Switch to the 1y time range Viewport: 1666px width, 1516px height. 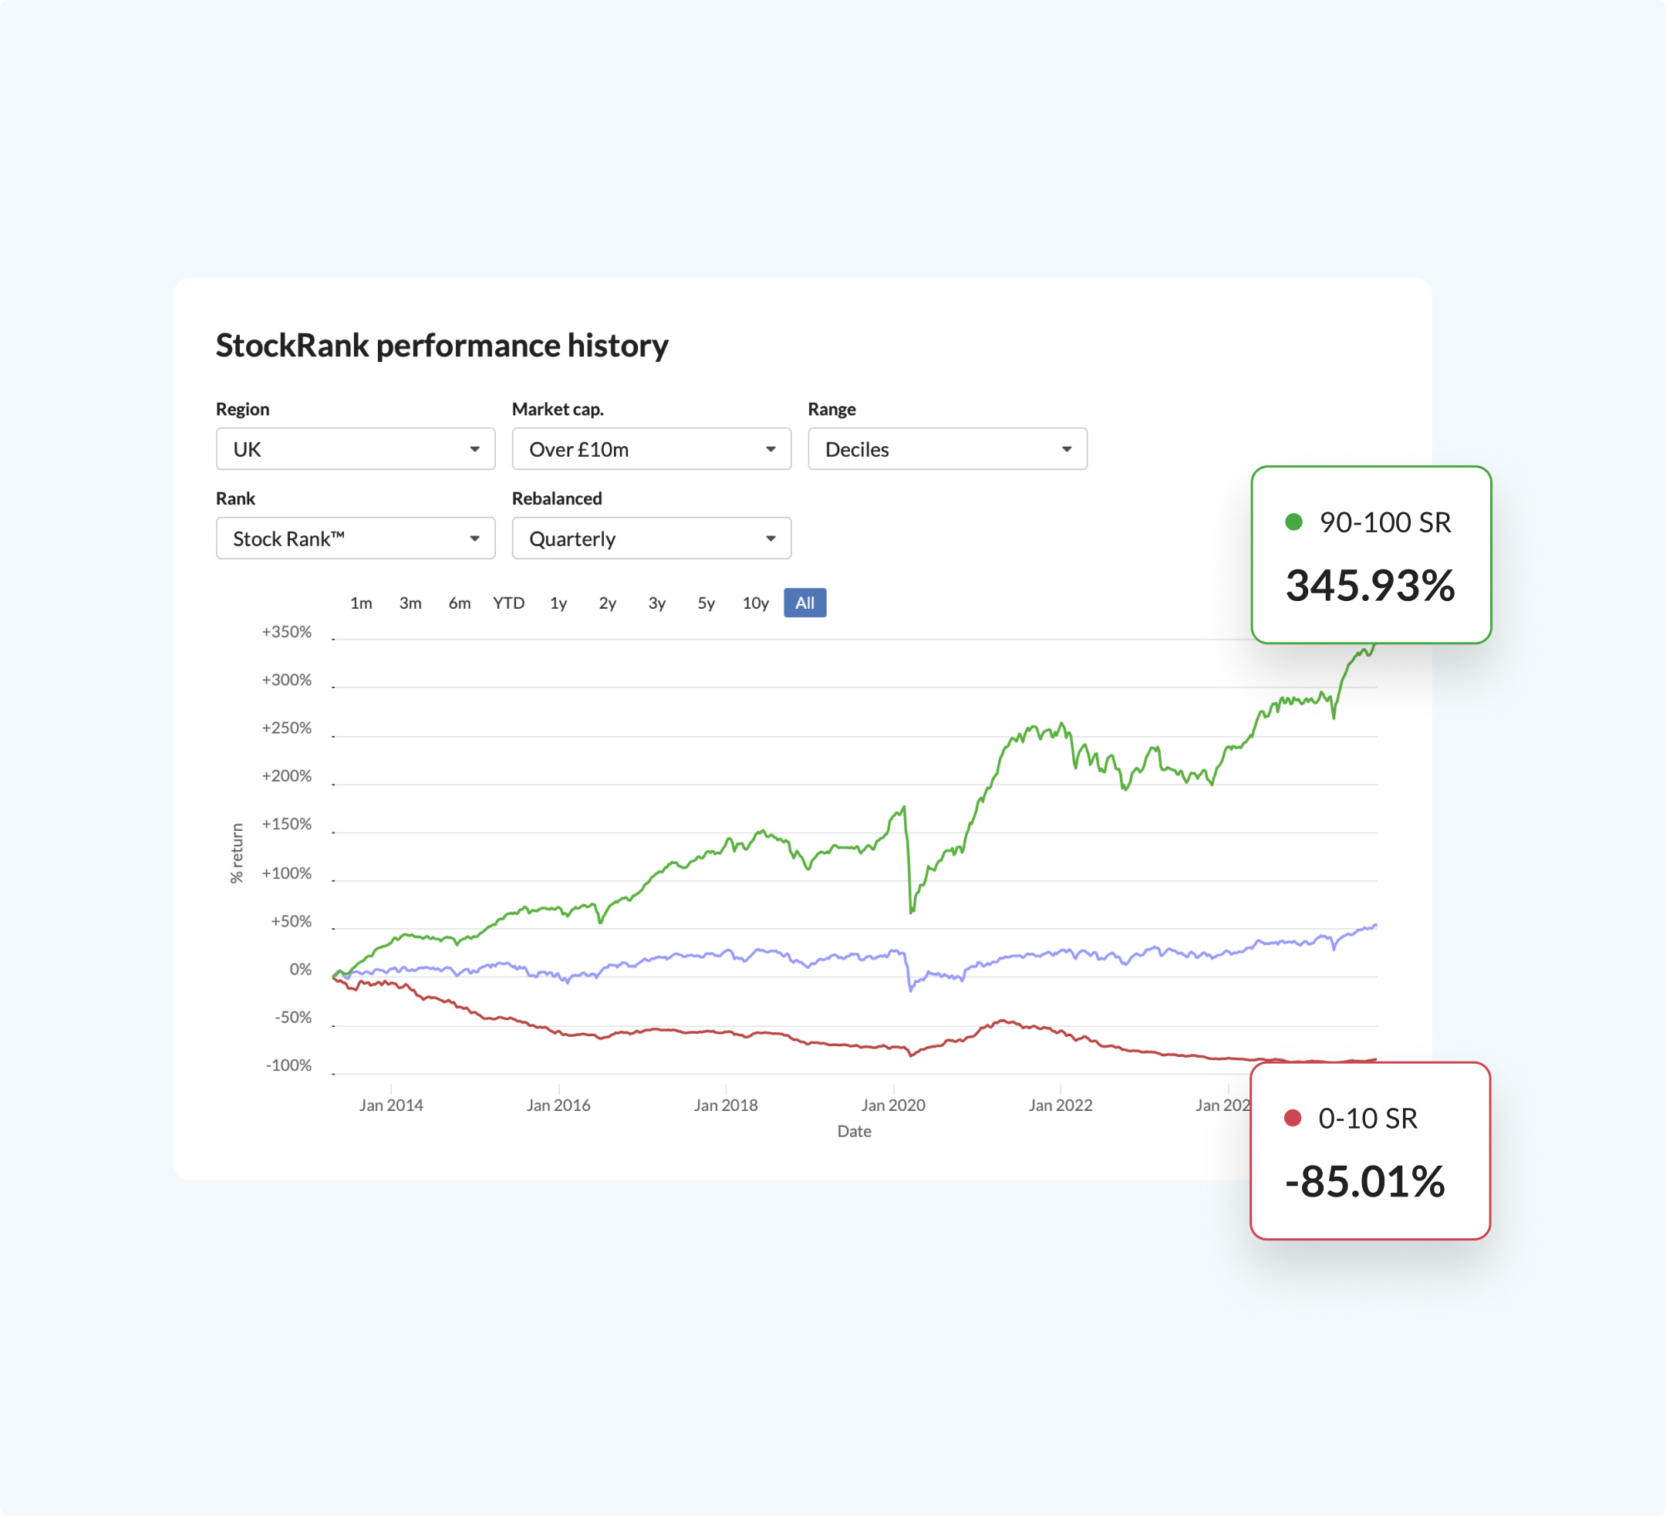click(558, 603)
